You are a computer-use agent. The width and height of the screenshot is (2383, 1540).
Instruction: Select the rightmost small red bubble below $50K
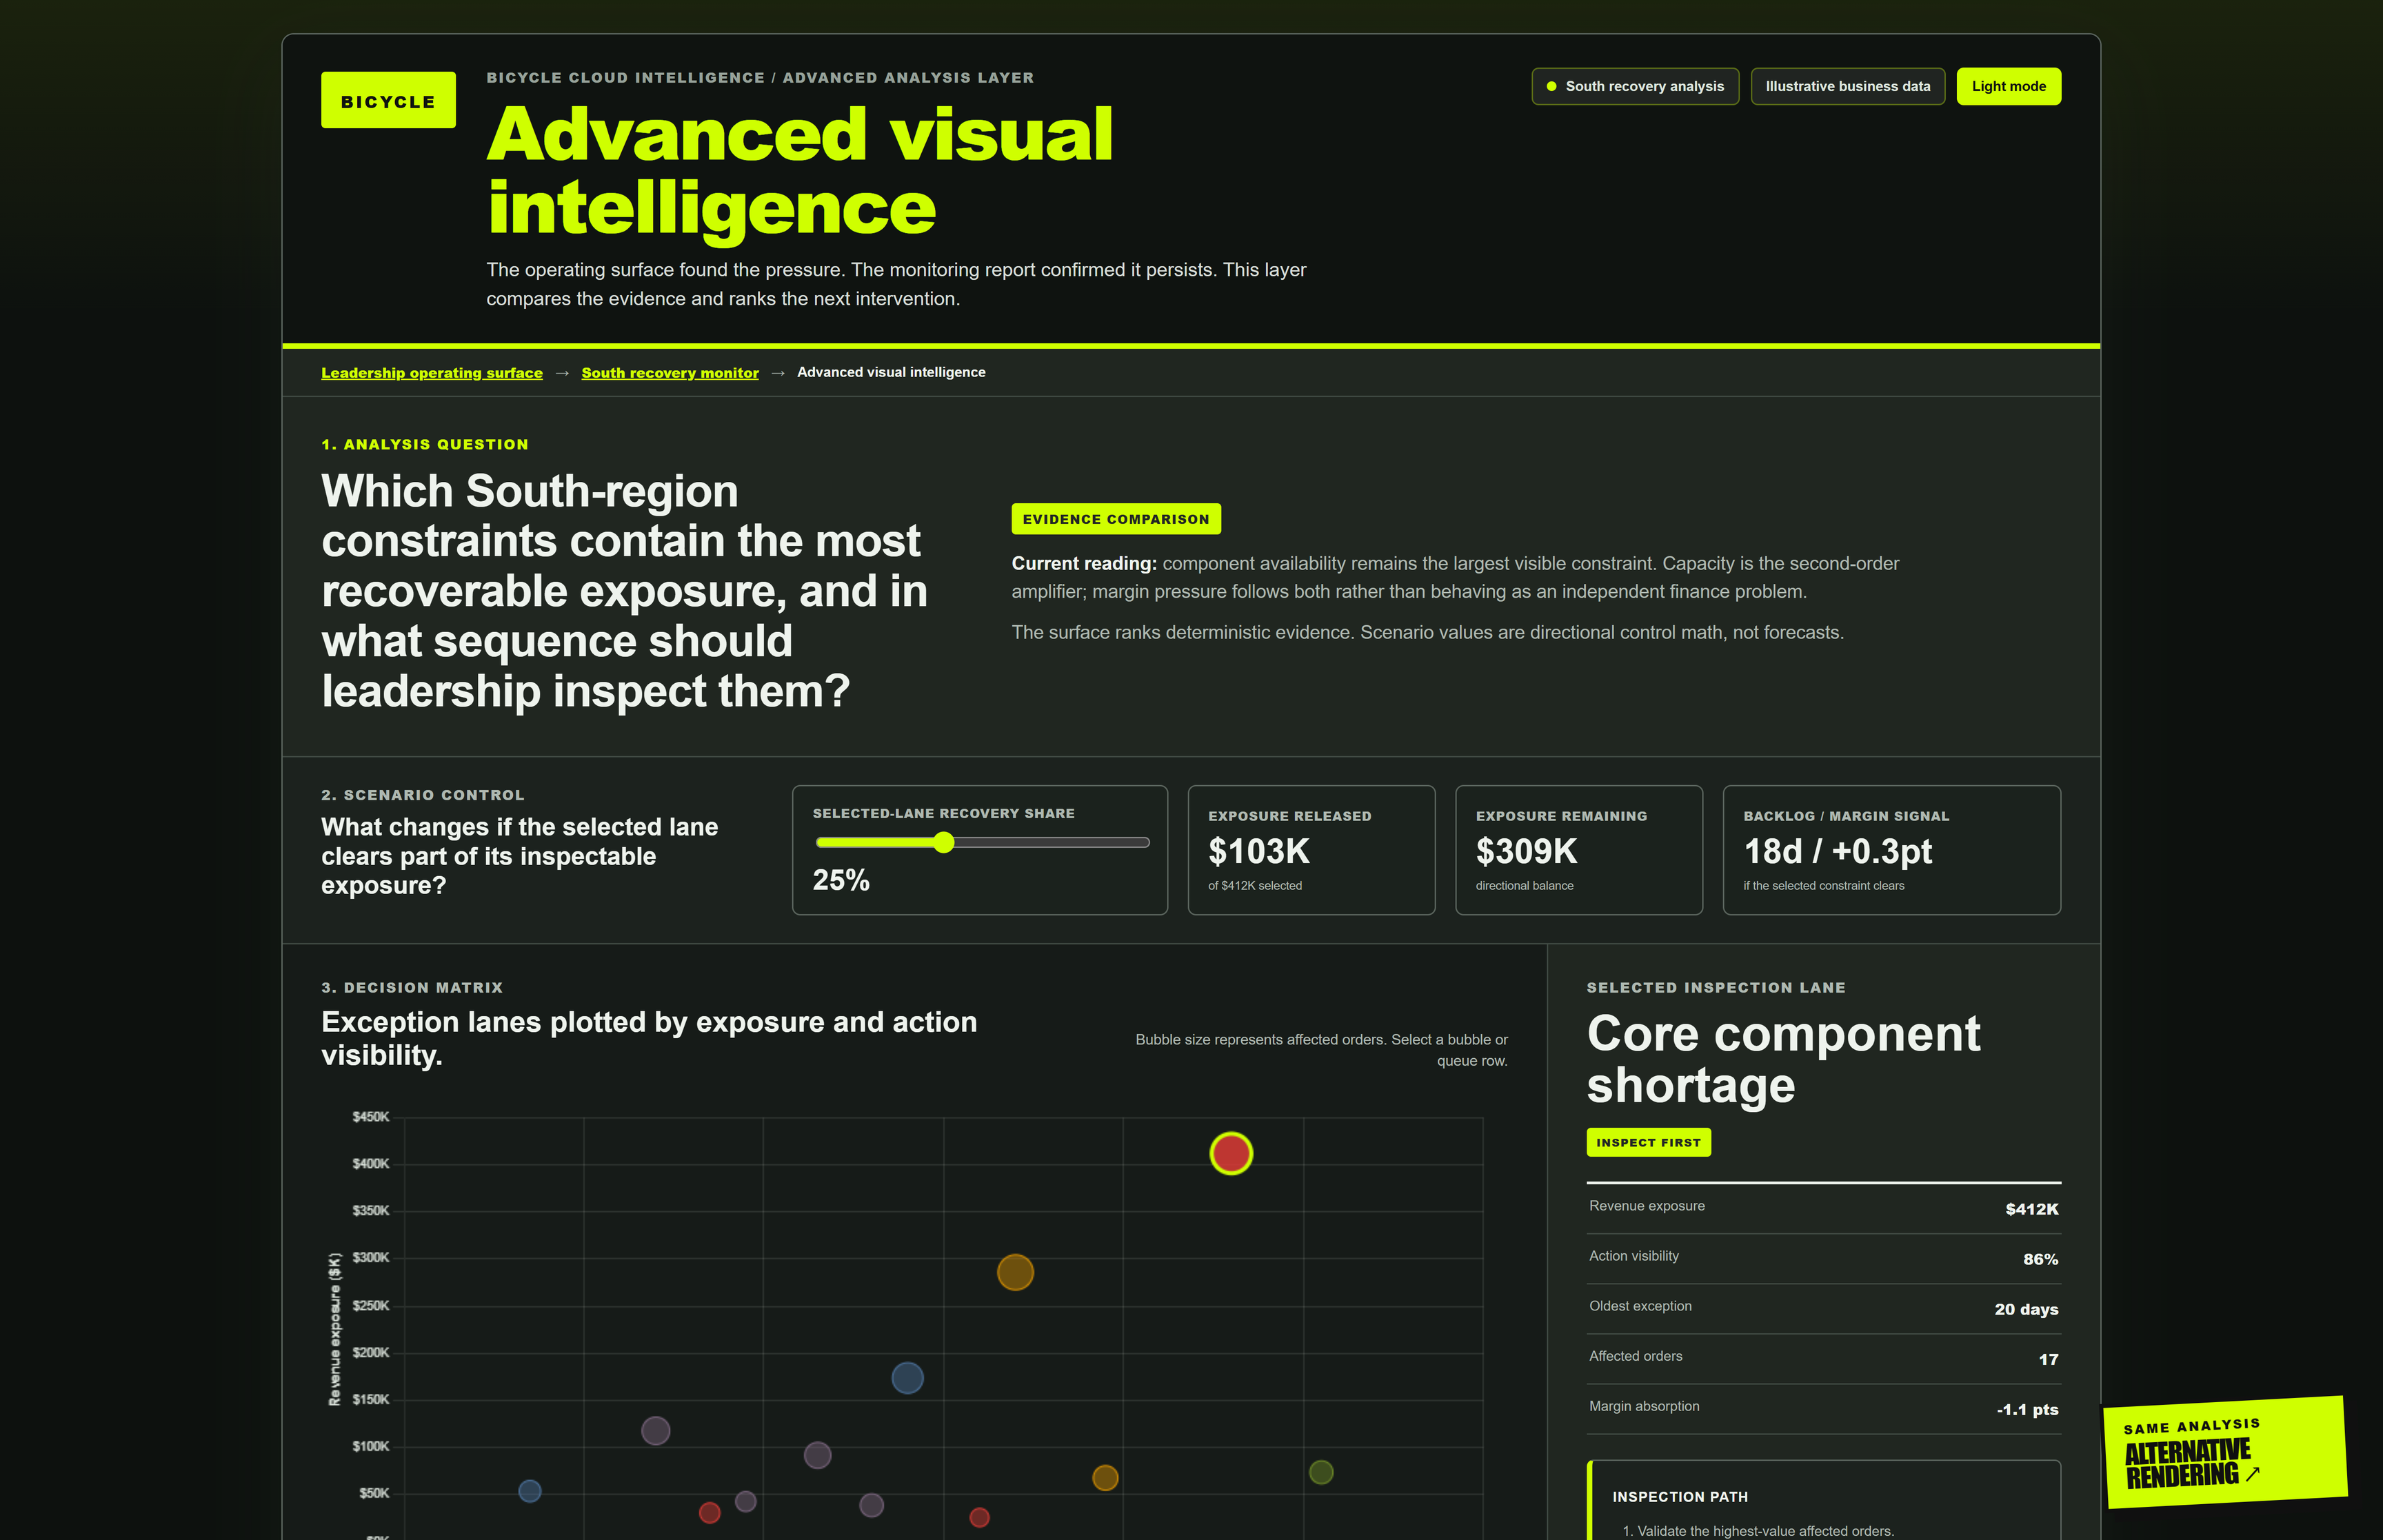tap(979, 1518)
